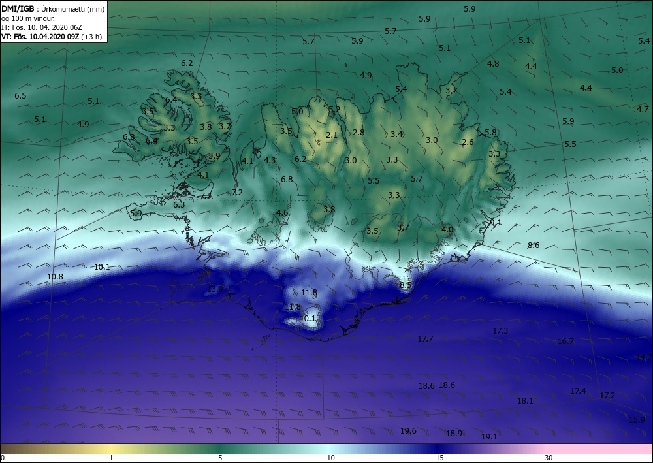
Task: Click the 15.9 value on the map
Action: coord(637,419)
